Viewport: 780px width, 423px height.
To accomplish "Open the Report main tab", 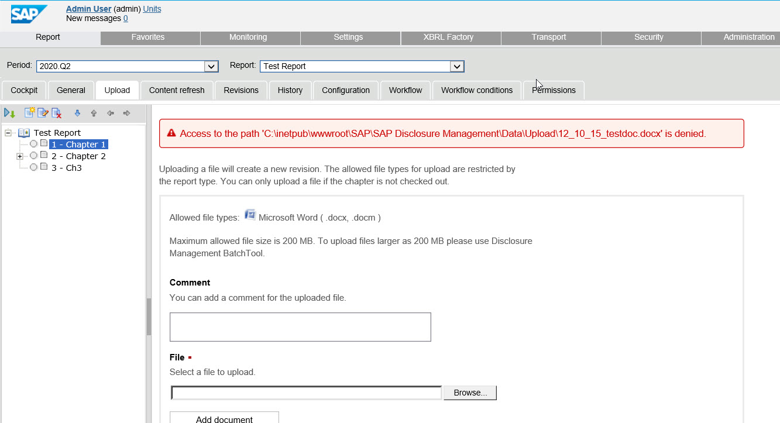I will pyautogui.click(x=48, y=37).
